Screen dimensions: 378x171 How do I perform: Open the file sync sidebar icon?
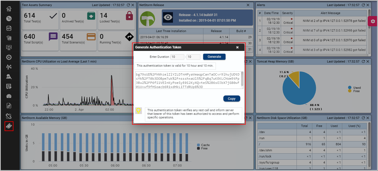[9, 106]
